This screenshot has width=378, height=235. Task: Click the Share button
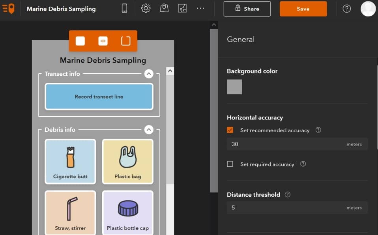pyautogui.click(x=247, y=9)
